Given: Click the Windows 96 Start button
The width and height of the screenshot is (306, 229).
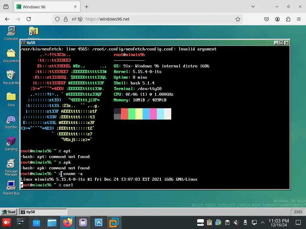Looking at the screenshot, I should coord(9,212).
